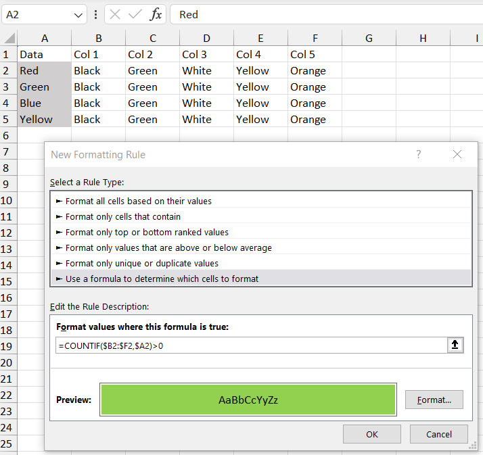Click the Insert Function fx icon
The height and width of the screenshot is (455, 483).
(156, 14)
